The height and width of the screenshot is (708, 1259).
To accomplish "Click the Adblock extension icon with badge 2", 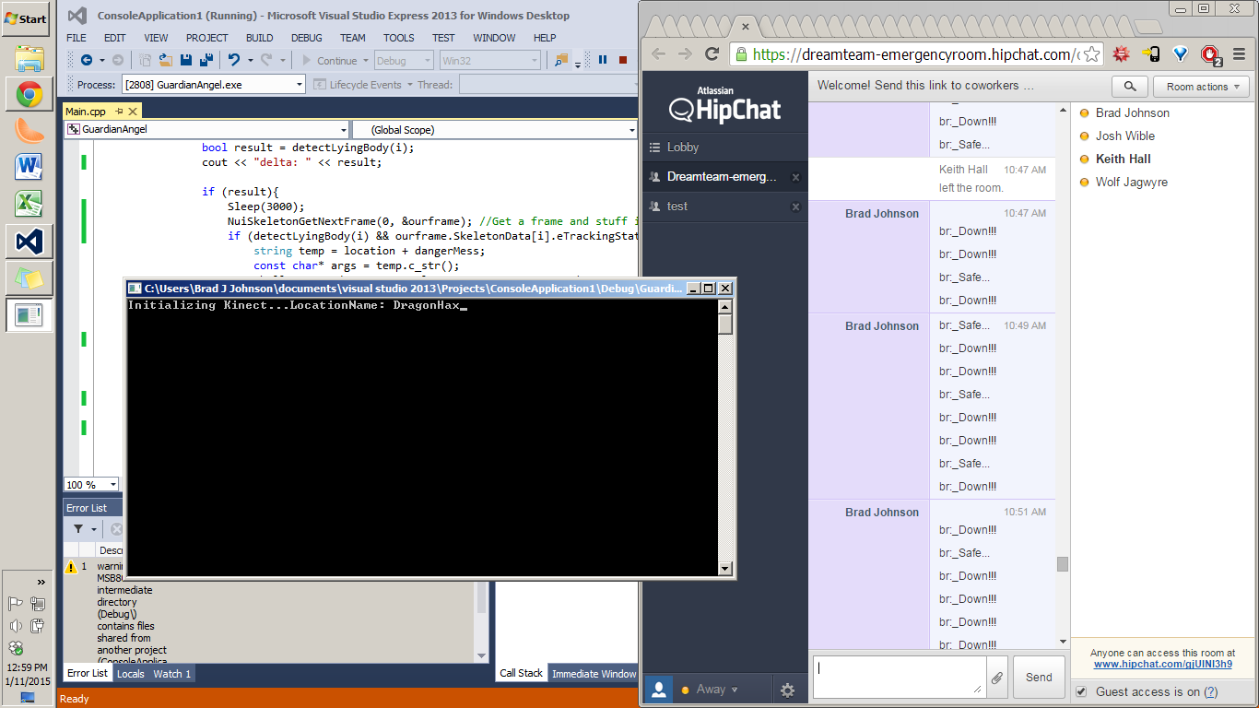I will 1211,55.
